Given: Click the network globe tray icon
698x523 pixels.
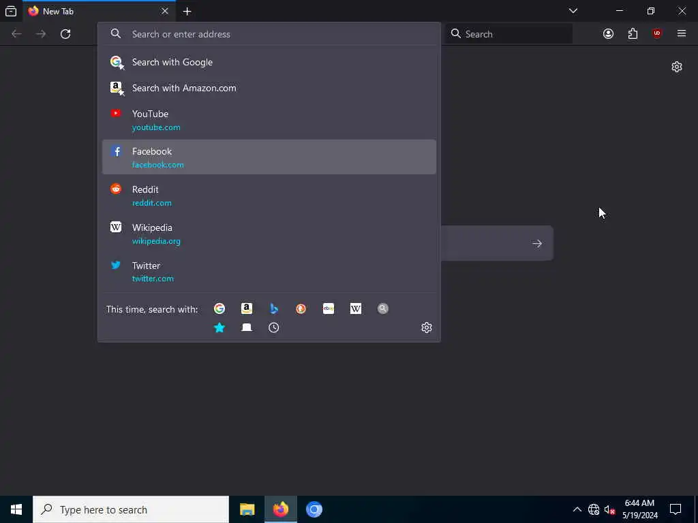Looking at the screenshot, I should (x=594, y=509).
